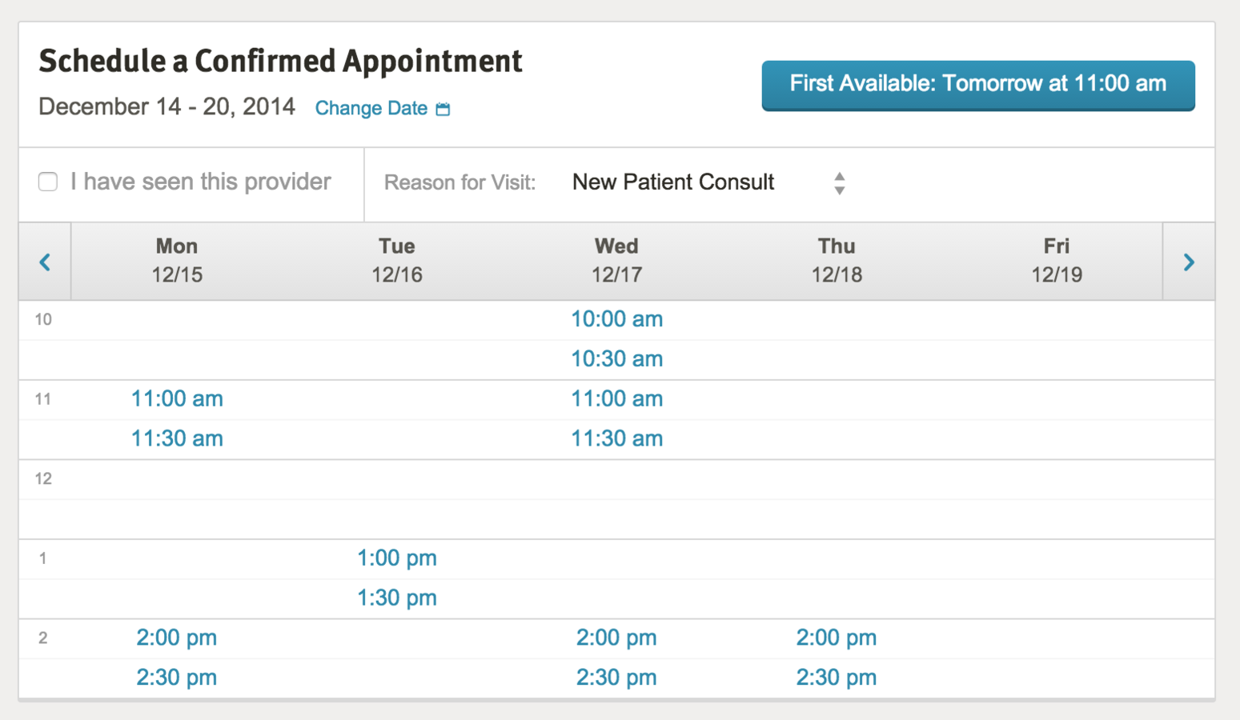Go to previous week using left arrow

45,262
